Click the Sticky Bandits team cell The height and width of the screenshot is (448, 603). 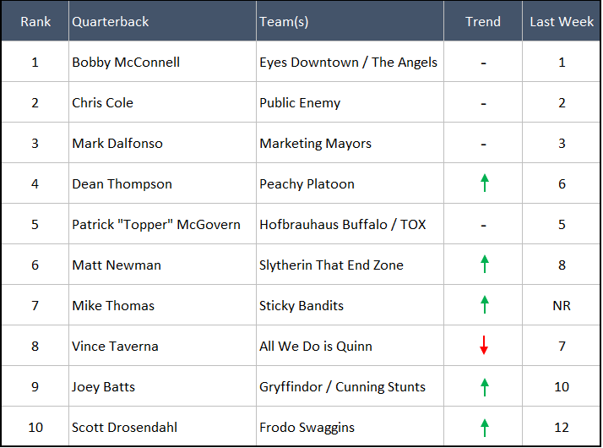pos(301,305)
